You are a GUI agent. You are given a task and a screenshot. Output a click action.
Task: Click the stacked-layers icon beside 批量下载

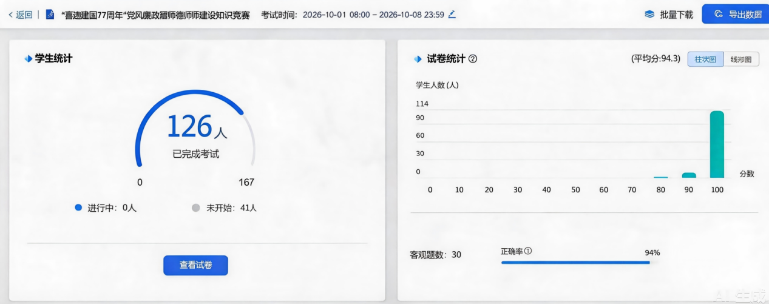[649, 14]
